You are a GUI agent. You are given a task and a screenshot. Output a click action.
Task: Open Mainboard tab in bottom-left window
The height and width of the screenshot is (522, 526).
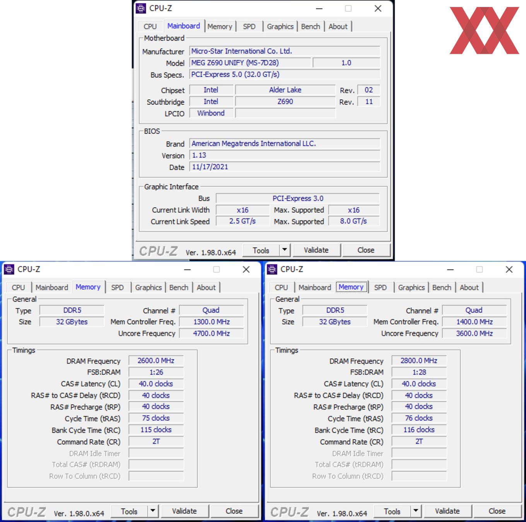[x=52, y=287]
